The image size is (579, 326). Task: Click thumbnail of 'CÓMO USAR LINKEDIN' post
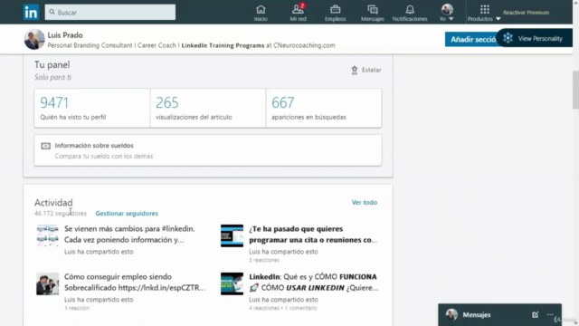click(232, 283)
